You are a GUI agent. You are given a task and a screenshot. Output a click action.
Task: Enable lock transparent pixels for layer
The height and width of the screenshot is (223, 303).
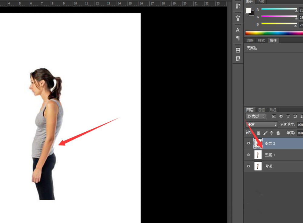coord(258,133)
